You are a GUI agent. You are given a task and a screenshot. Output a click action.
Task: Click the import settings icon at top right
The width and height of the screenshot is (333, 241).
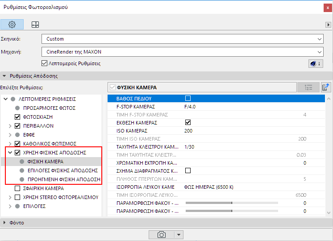326,87
